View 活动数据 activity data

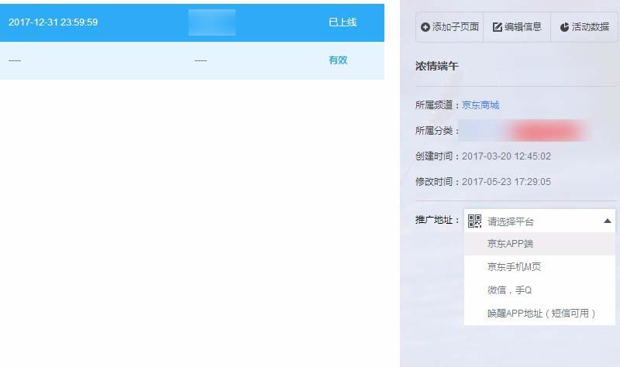point(584,27)
